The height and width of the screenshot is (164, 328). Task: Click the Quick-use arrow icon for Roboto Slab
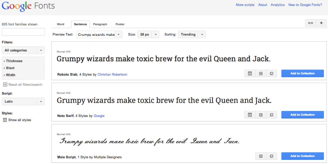pyautogui.click(x=261, y=73)
